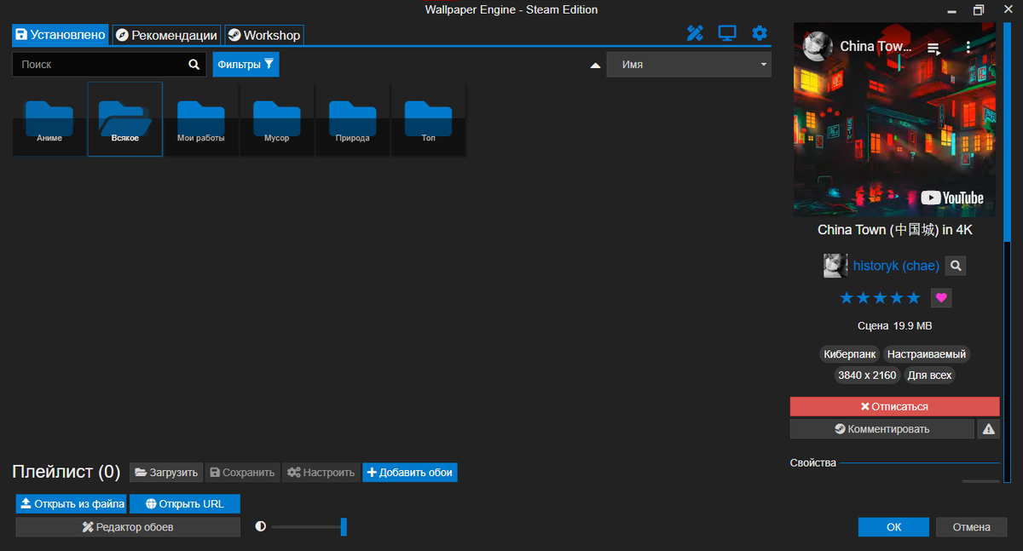This screenshot has height=551, width=1023.
Task: Toggle ascending sort order arrow
Action: (x=596, y=65)
